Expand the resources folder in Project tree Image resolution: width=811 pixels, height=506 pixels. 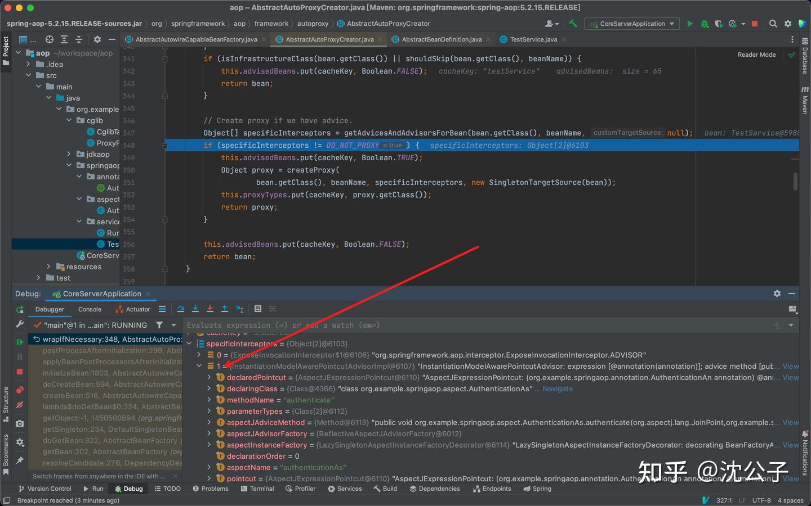(x=48, y=266)
